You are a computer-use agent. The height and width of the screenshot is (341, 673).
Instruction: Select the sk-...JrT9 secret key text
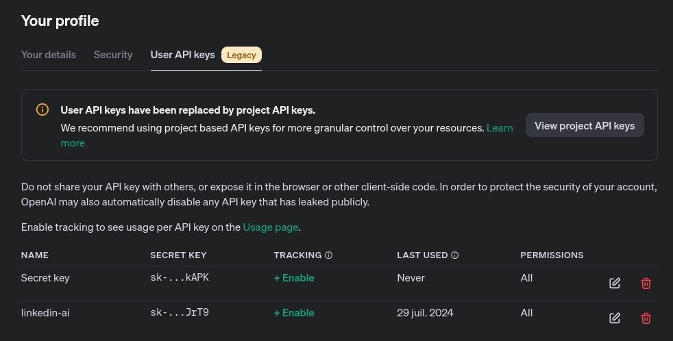(x=180, y=312)
